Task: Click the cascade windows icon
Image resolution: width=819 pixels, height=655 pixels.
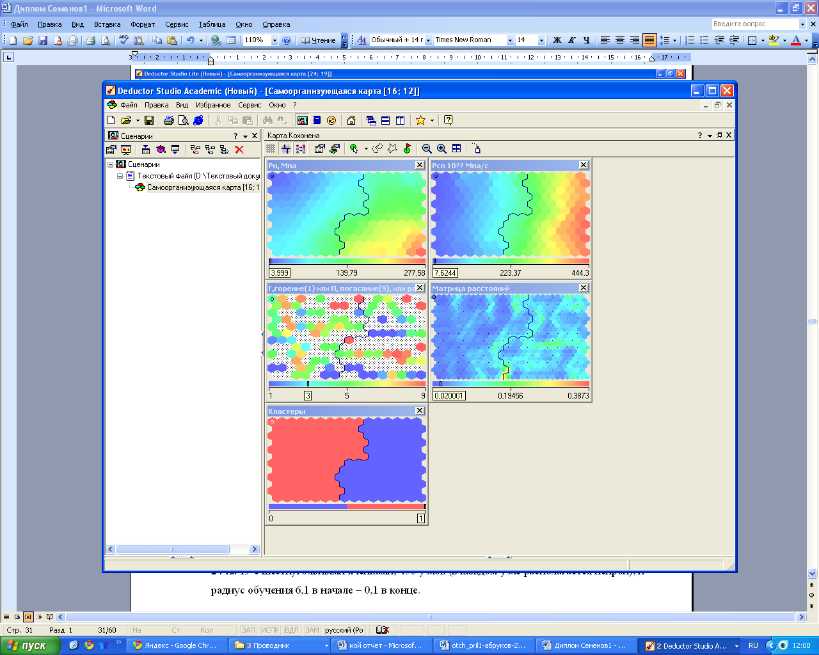Action: pyautogui.click(x=371, y=120)
